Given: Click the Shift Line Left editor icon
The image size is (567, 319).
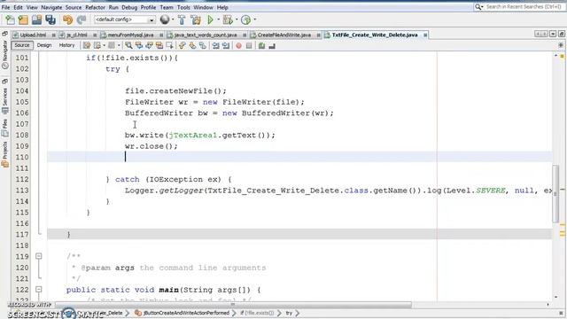Looking at the screenshot, I should 216,45.
